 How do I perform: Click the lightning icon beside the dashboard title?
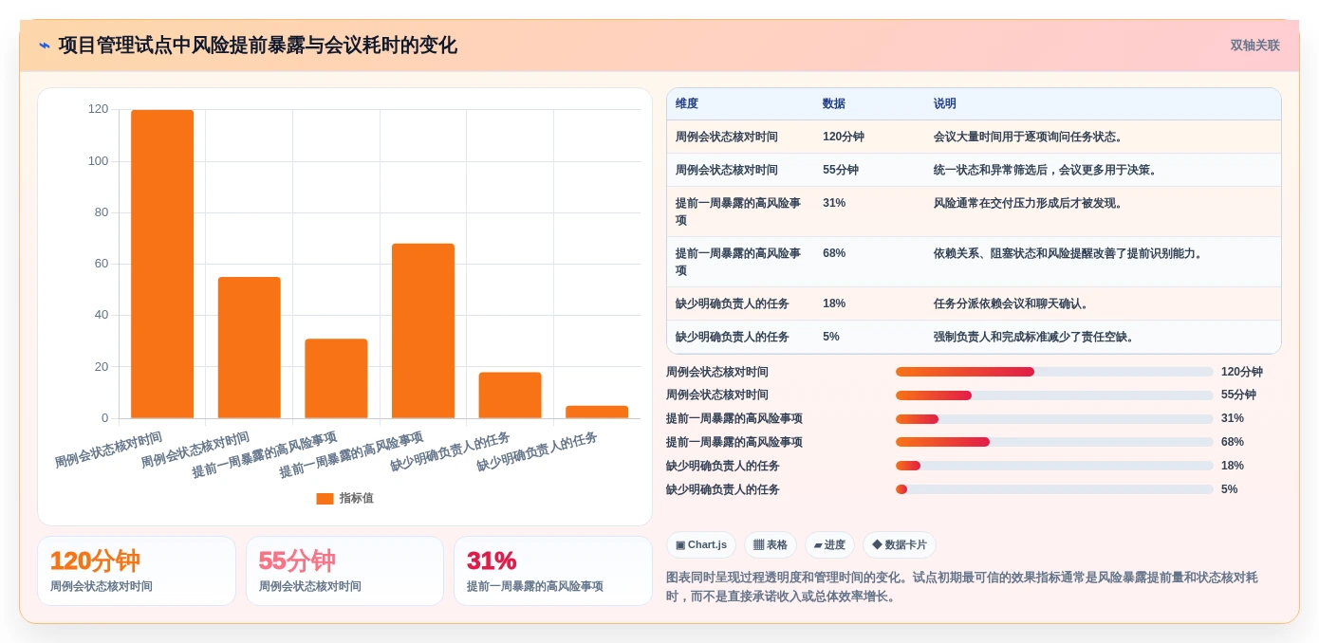tap(45, 46)
